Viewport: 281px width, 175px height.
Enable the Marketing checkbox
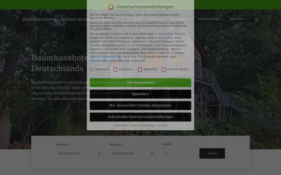tap(140, 70)
